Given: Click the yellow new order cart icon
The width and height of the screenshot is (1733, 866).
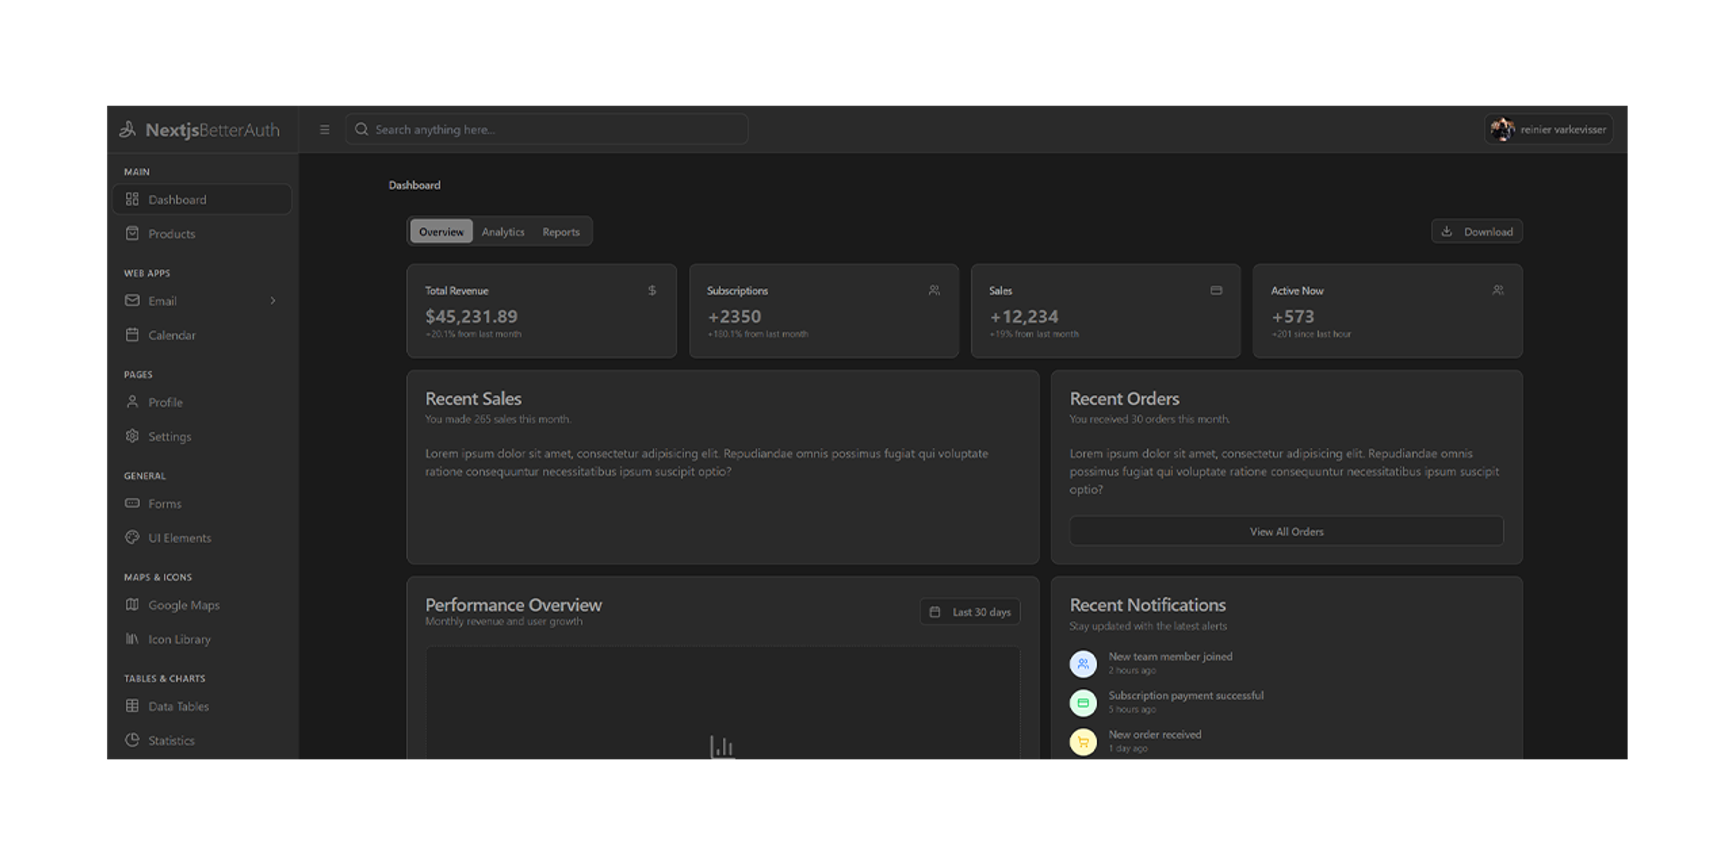Looking at the screenshot, I should 1083,742.
